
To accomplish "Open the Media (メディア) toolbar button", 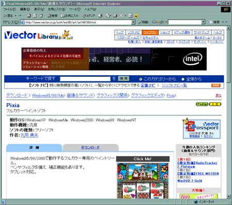I will click(89, 16).
